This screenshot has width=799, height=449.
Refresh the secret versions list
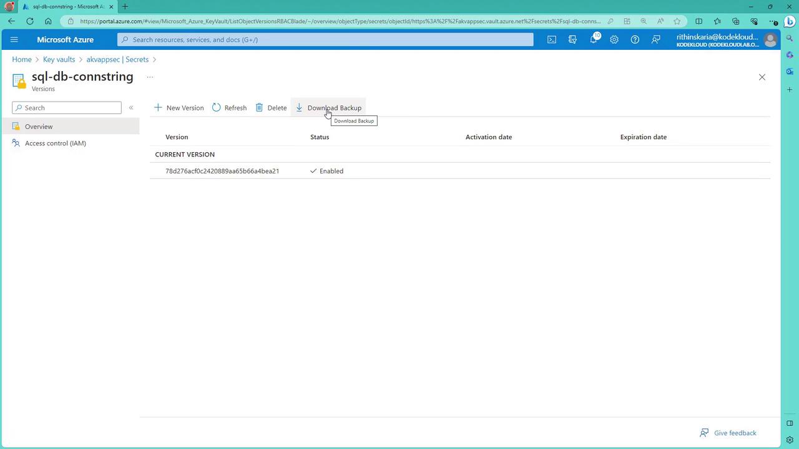click(x=229, y=108)
